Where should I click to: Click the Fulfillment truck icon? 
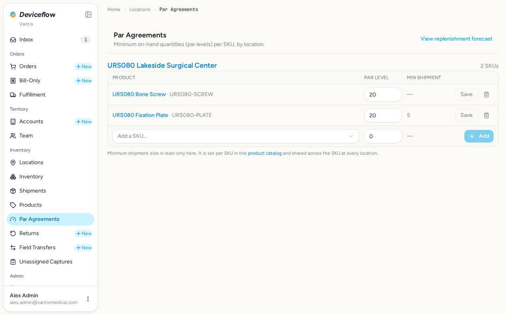coord(13,95)
